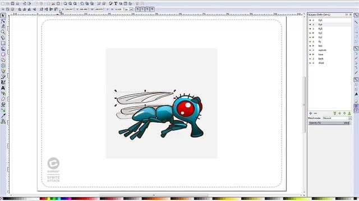Image resolution: width=359 pixels, height=201 pixels.
Task: Click the X position input field
Action: coord(69,9)
